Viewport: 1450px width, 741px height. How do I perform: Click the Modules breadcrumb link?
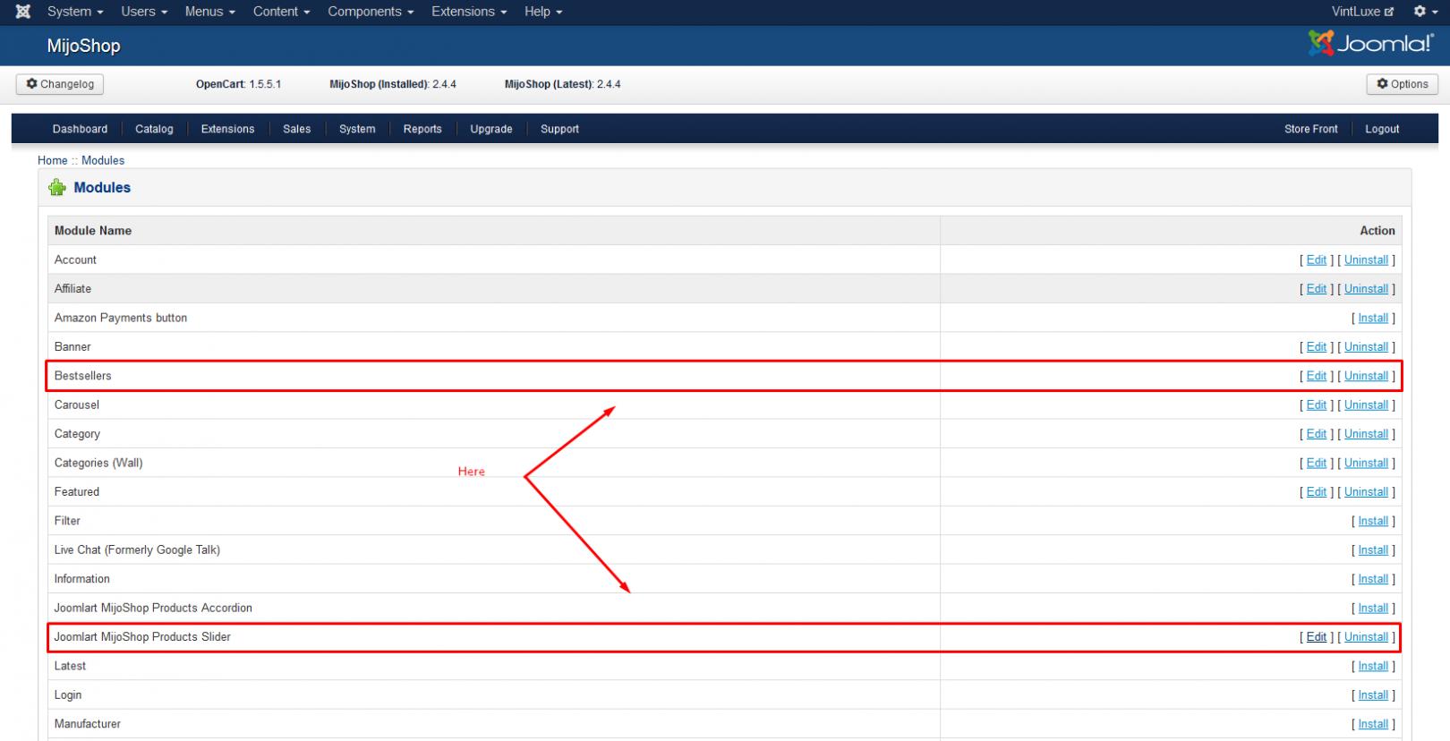pos(103,160)
